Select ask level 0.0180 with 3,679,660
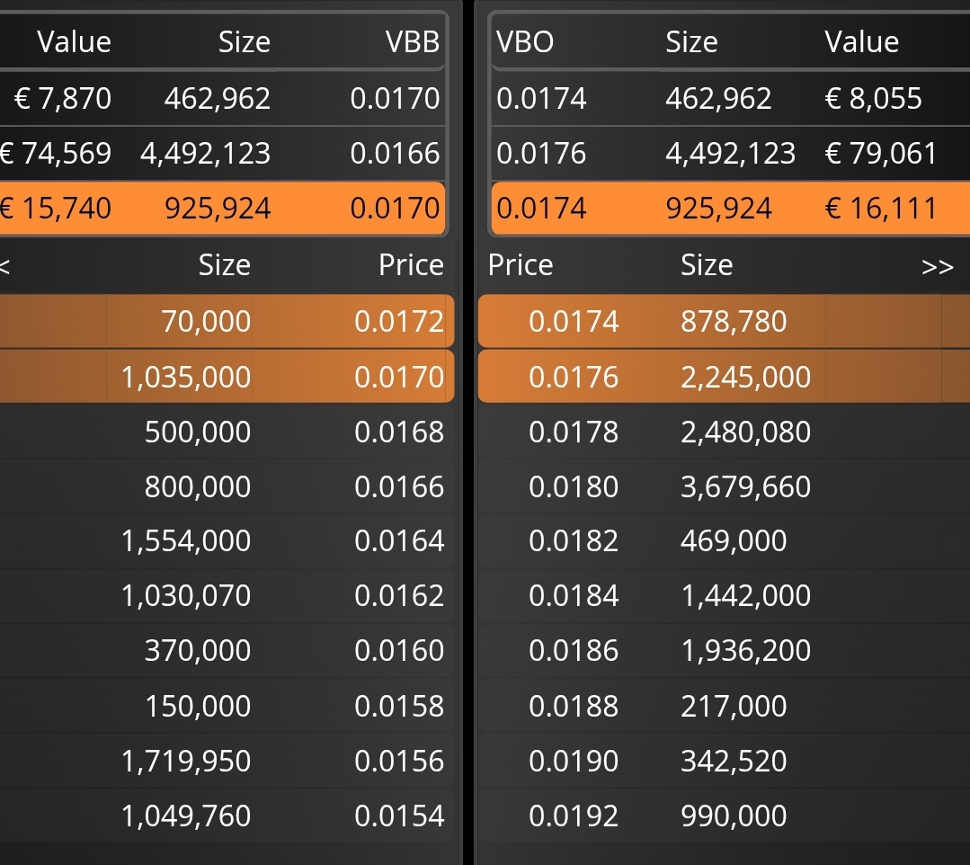This screenshot has width=970, height=865. click(724, 486)
